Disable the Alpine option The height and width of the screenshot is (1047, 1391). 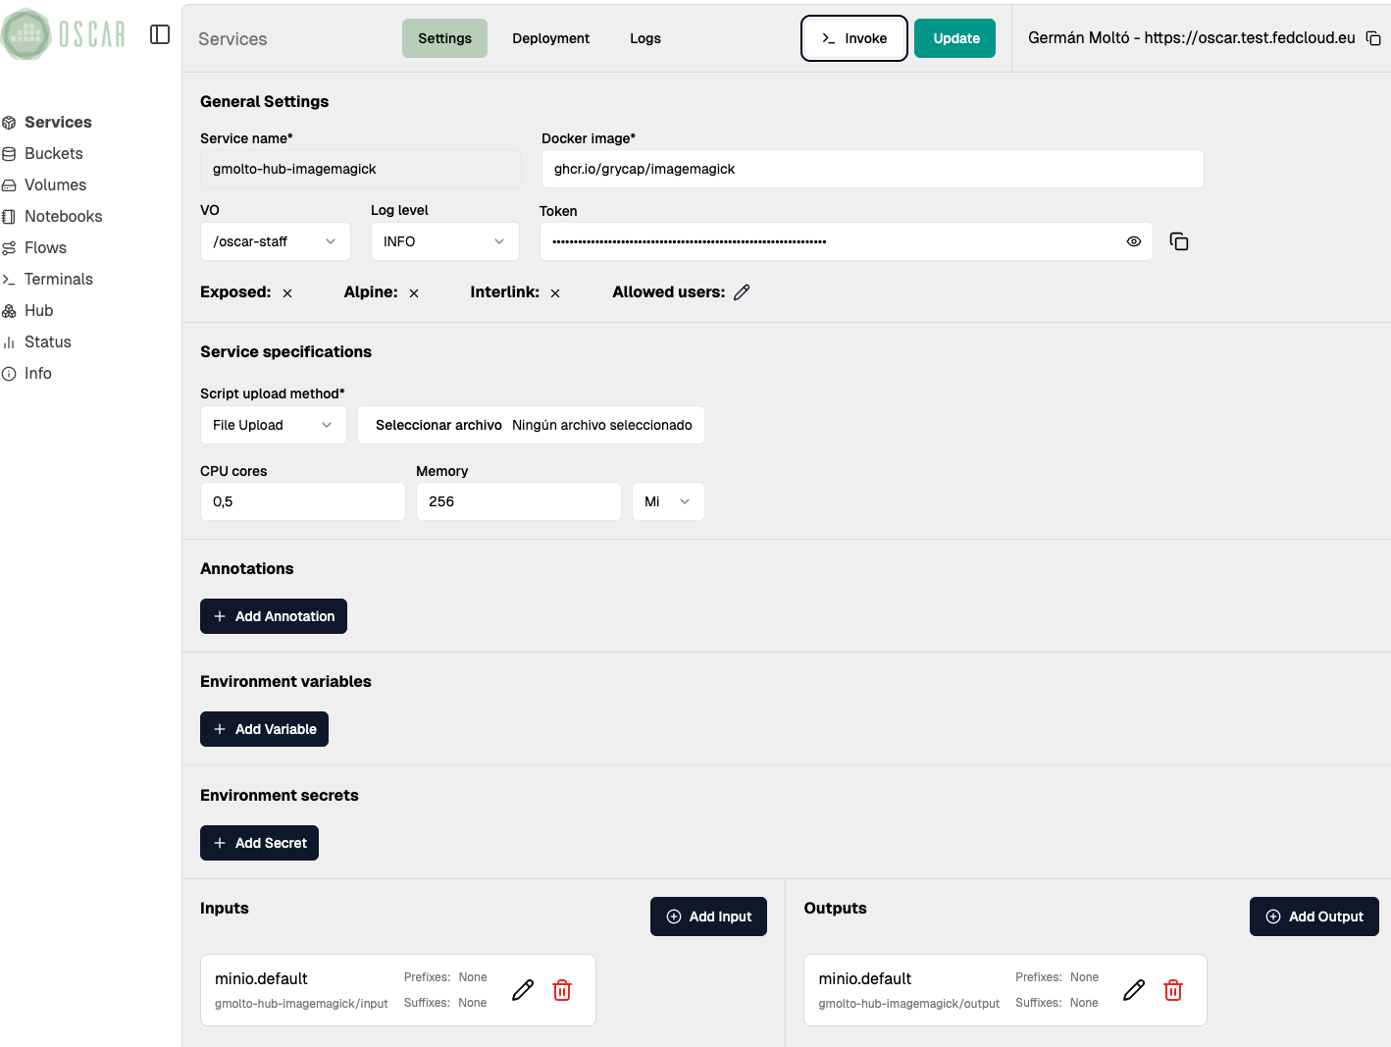click(x=413, y=291)
